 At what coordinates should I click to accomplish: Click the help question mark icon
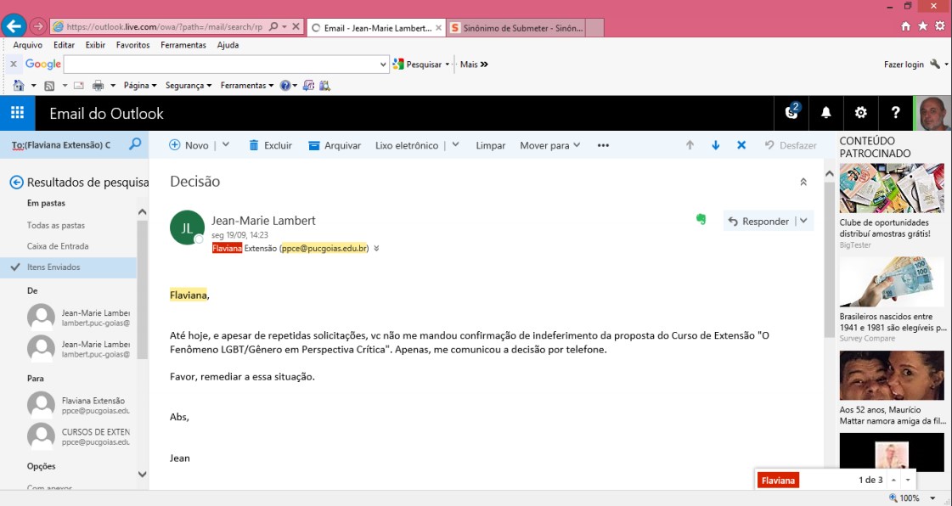pyautogui.click(x=895, y=113)
